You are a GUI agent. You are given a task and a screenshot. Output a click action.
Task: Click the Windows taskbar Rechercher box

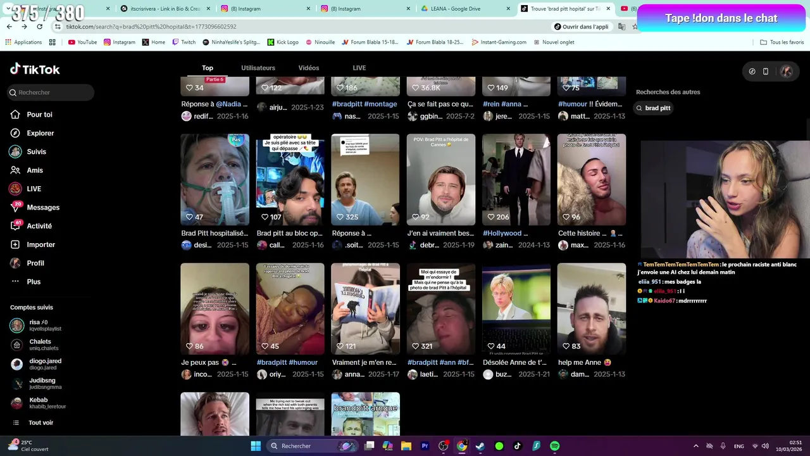click(311, 446)
